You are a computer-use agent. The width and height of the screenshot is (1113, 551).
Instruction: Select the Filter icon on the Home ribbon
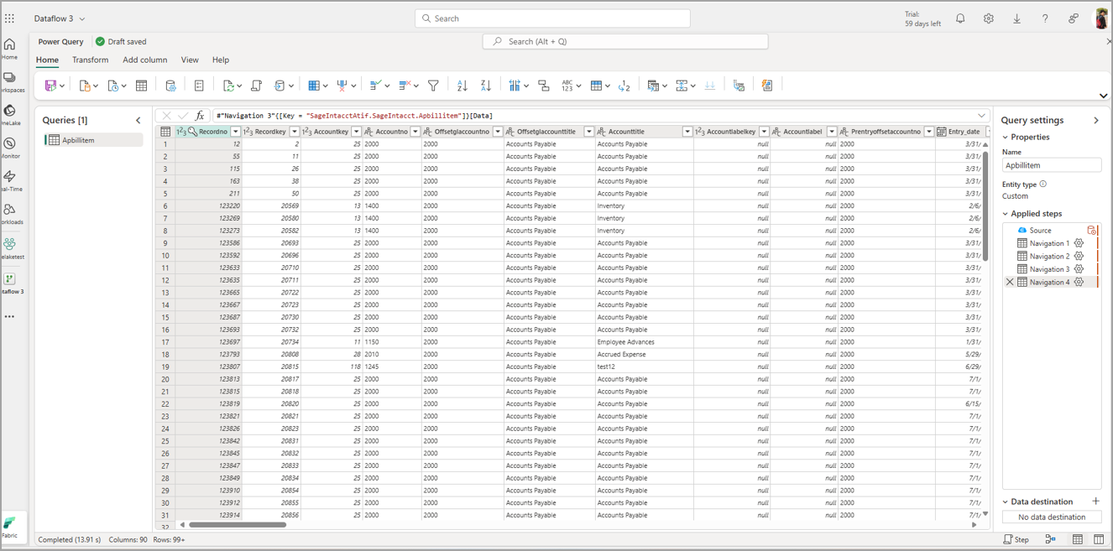[434, 85]
